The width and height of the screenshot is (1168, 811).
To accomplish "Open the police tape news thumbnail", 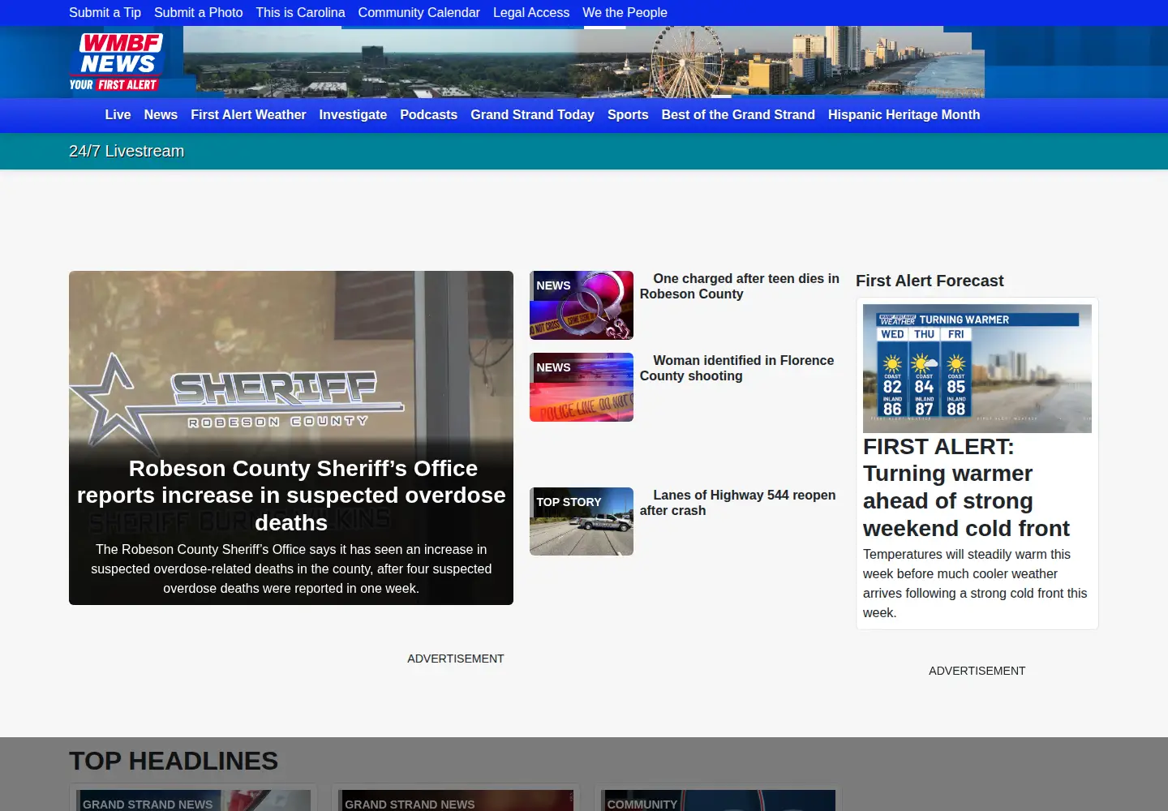I will click(582, 387).
